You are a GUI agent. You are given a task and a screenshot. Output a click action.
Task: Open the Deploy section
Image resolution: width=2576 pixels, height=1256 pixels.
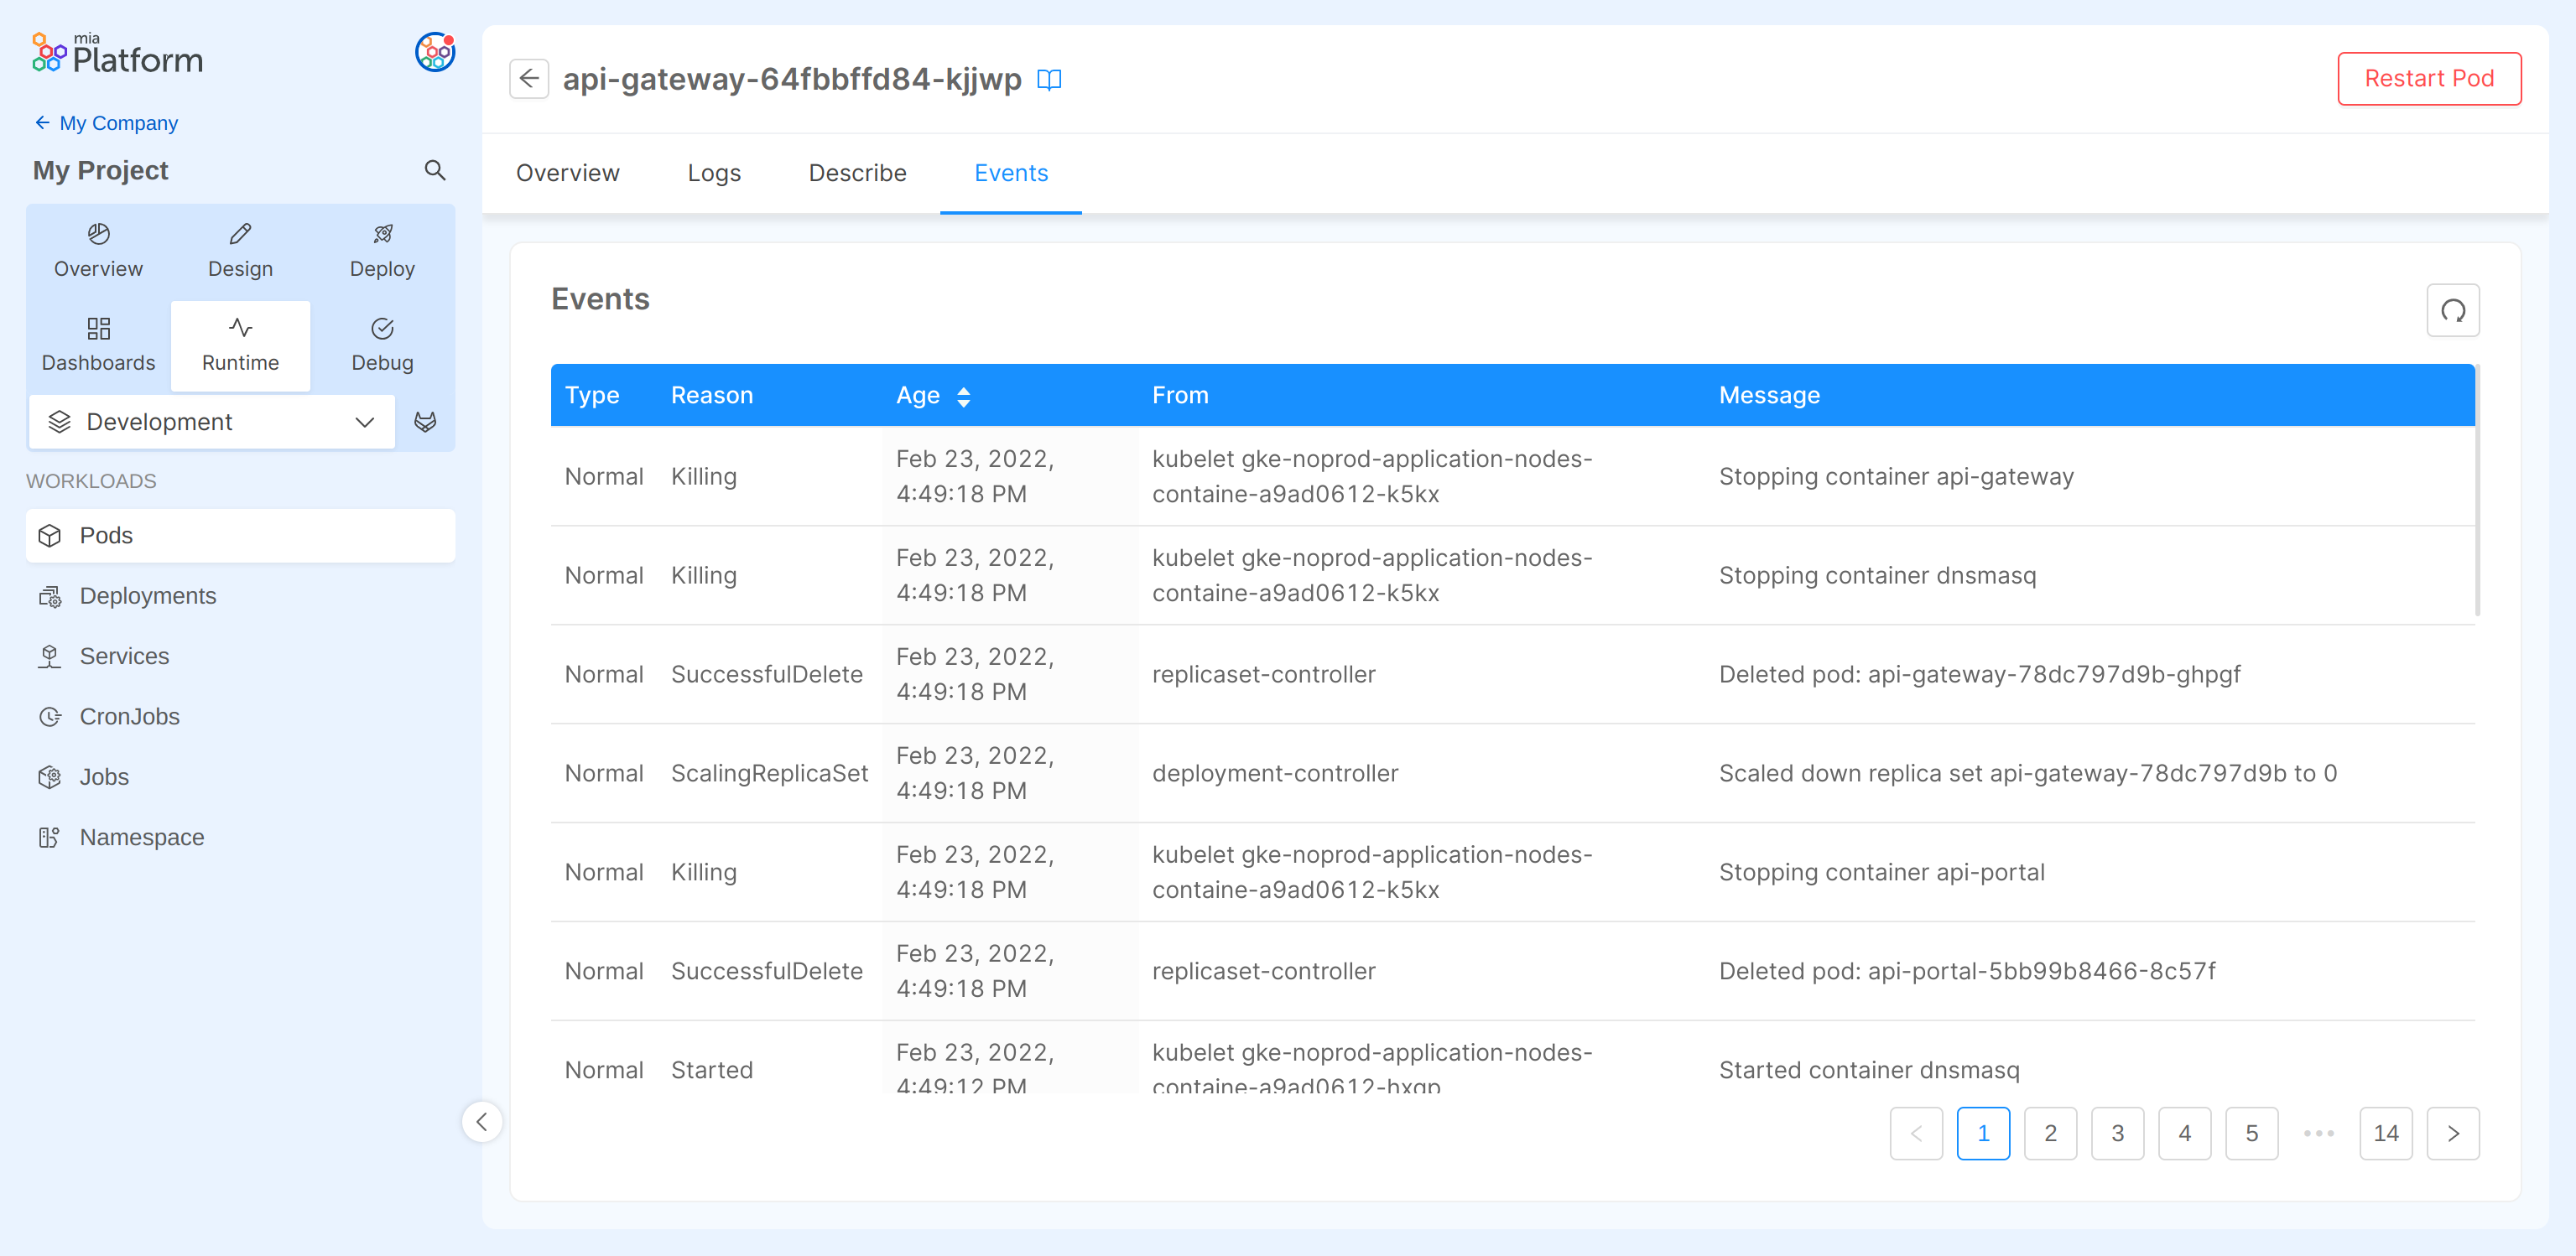click(x=382, y=250)
